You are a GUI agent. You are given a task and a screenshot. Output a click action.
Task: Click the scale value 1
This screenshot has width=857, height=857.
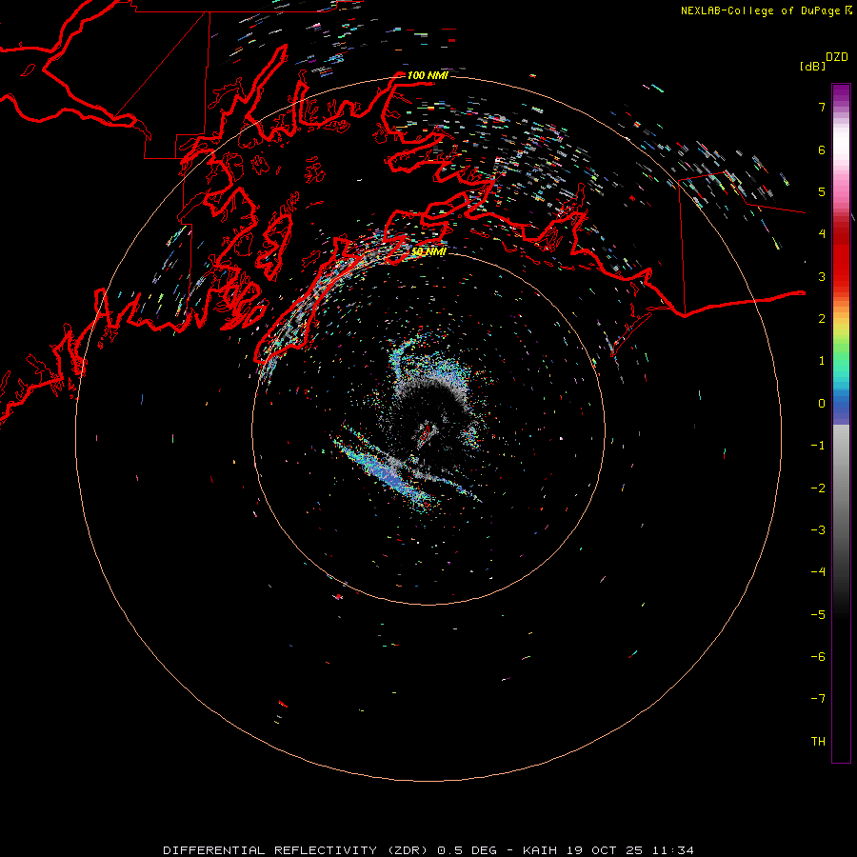pos(822,361)
